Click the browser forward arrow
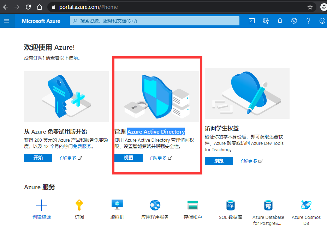Screen dimensions: 327x227 click(x=17, y=7)
